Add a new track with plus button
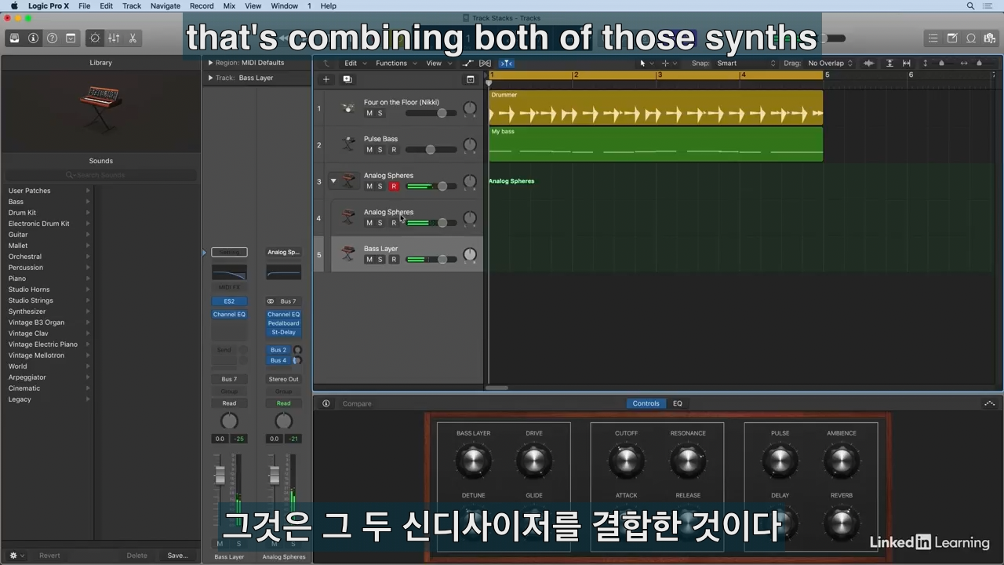The height and width of the screenshot is (565, 1004). 326,79
